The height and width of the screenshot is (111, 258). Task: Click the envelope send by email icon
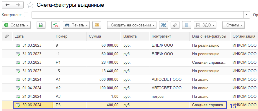(x=97, y=25)
